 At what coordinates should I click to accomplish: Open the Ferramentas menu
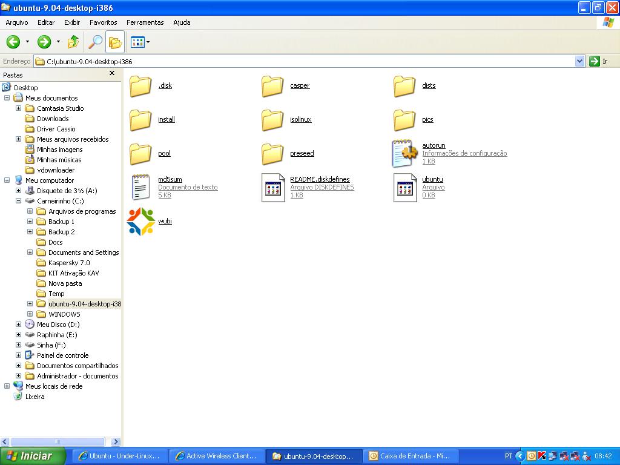pyautogui.click(x=145, y=22)
